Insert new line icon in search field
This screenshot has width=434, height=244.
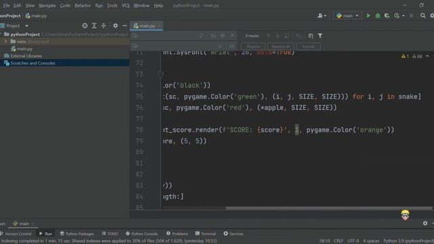[x=201, y=36]
